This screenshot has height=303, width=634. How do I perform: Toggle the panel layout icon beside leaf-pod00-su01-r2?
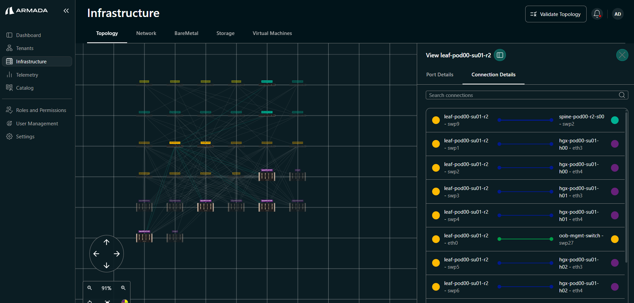tap(500, 55)
